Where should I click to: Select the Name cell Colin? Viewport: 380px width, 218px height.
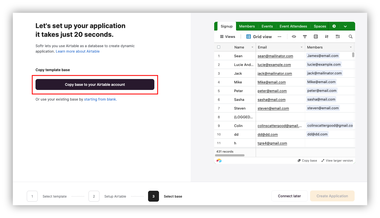coord(238,126)
